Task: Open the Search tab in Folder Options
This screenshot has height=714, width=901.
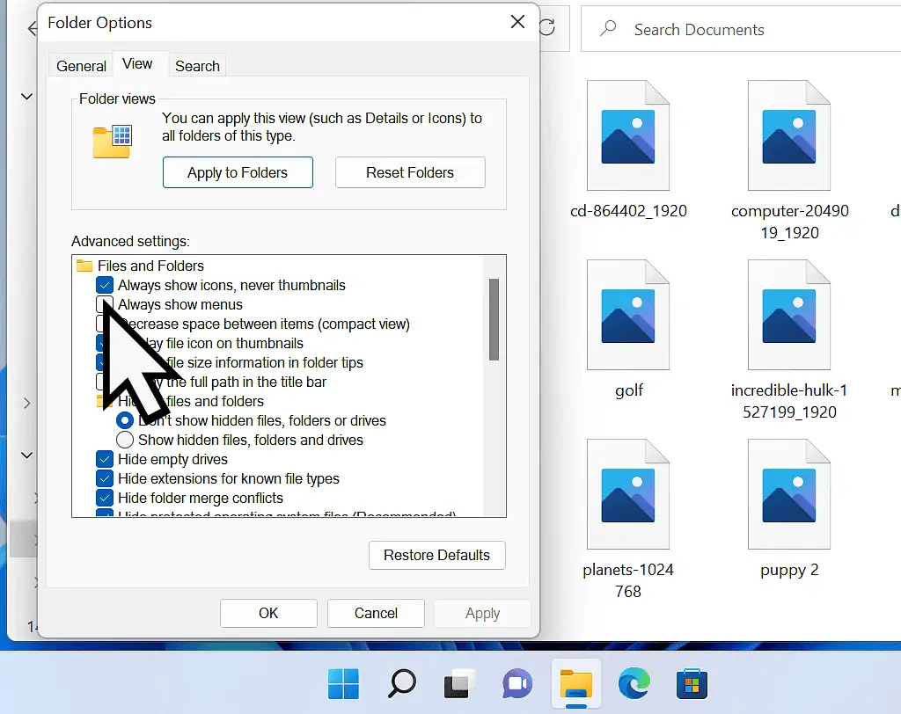Action: (x=196, y=65)
